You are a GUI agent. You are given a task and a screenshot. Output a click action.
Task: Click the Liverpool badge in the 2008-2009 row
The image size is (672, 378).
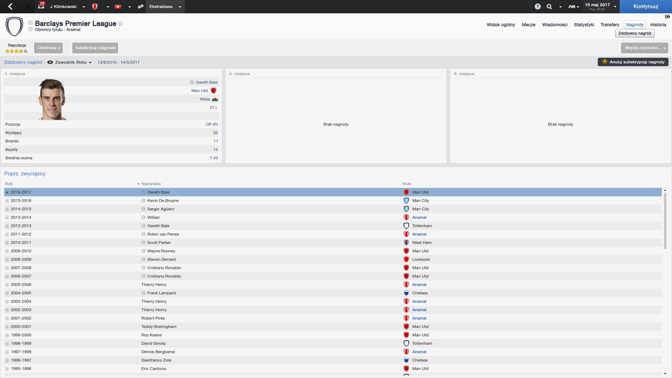pos(406,259)
